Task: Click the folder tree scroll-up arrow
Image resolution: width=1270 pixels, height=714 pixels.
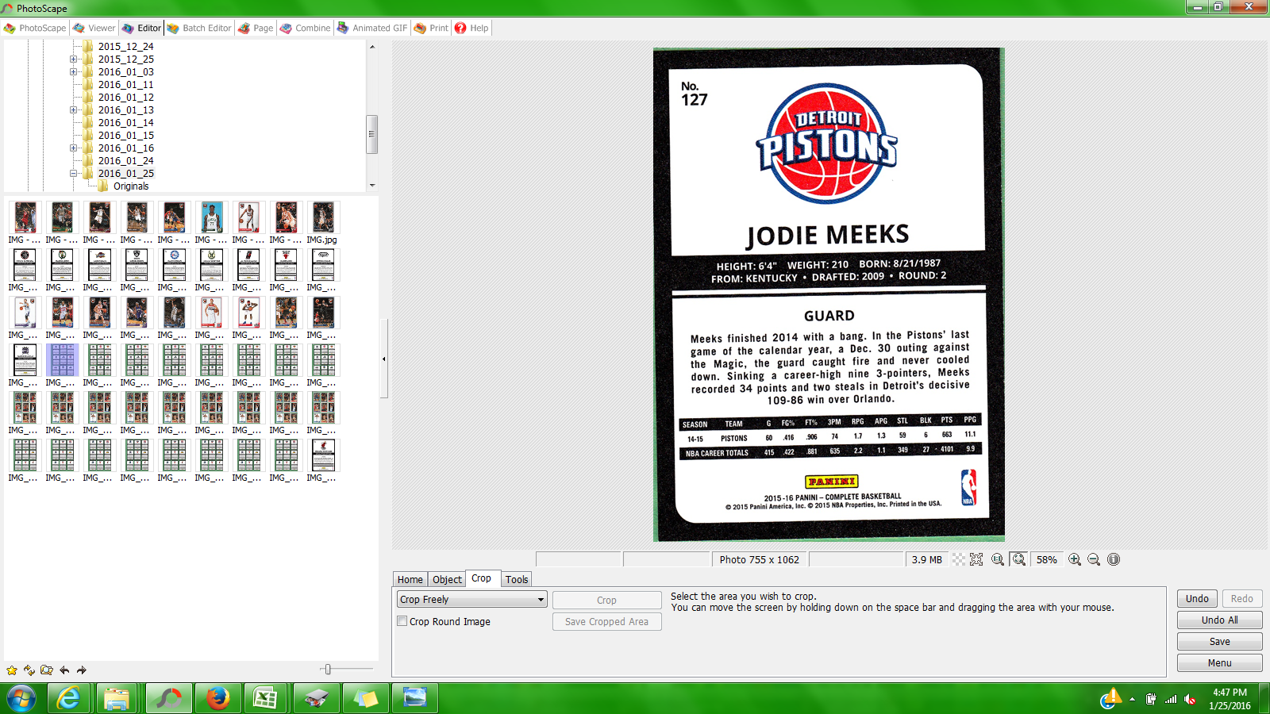Action: (x=371, y=47)
